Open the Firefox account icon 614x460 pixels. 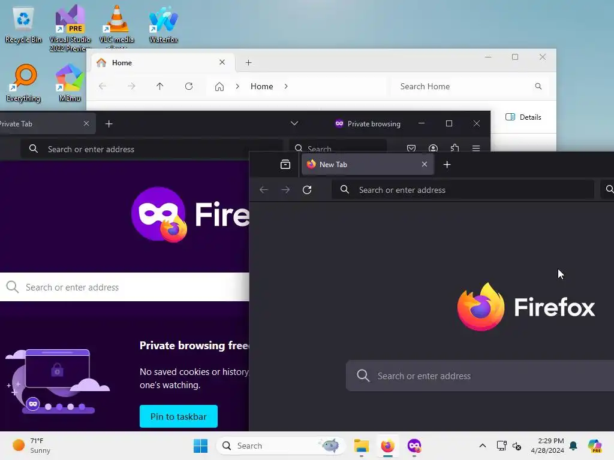tap(433, 149)
